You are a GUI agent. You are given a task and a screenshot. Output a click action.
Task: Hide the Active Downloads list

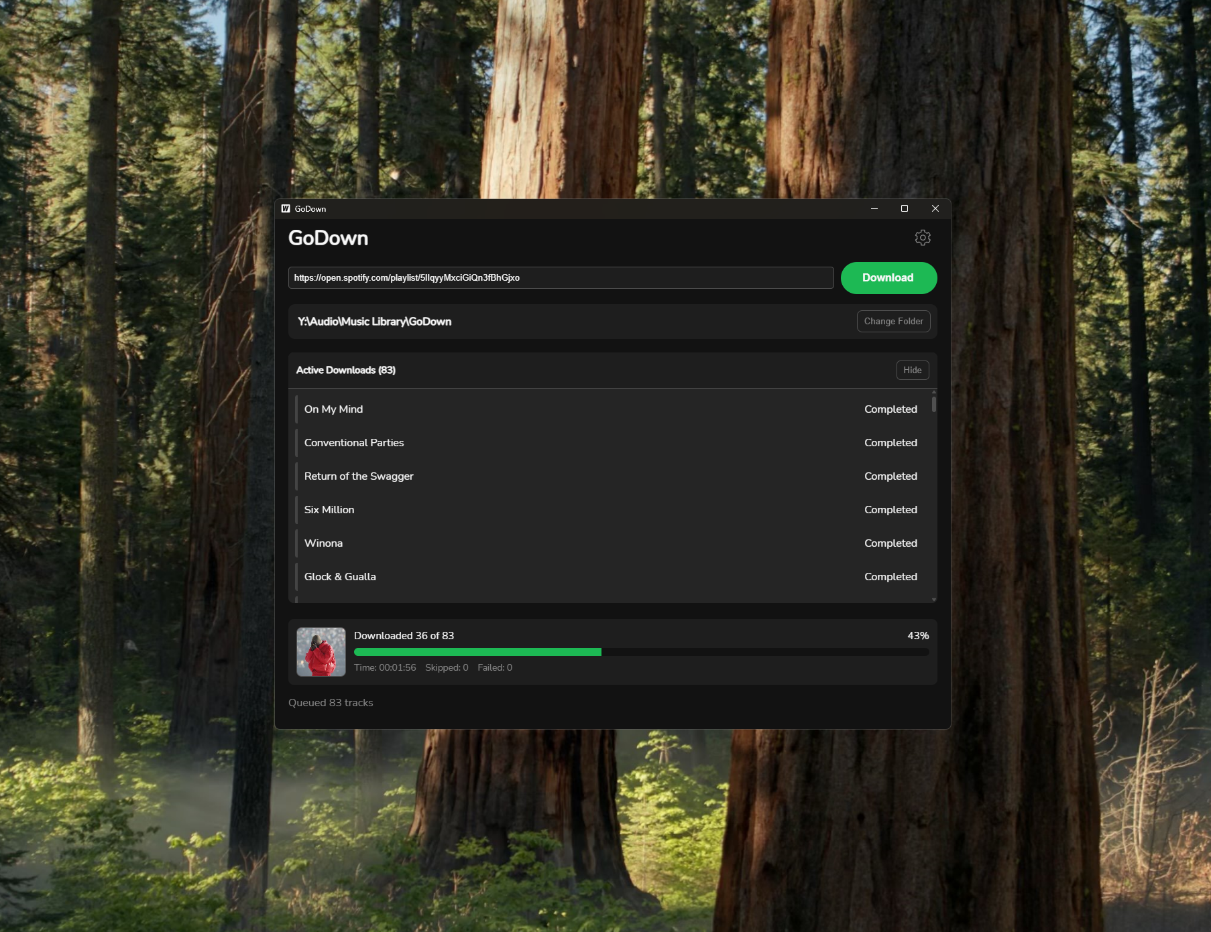(912, 371)
